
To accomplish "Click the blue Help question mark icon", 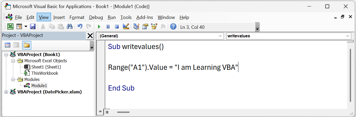I will pyautogui.click(x=173, y=26).
